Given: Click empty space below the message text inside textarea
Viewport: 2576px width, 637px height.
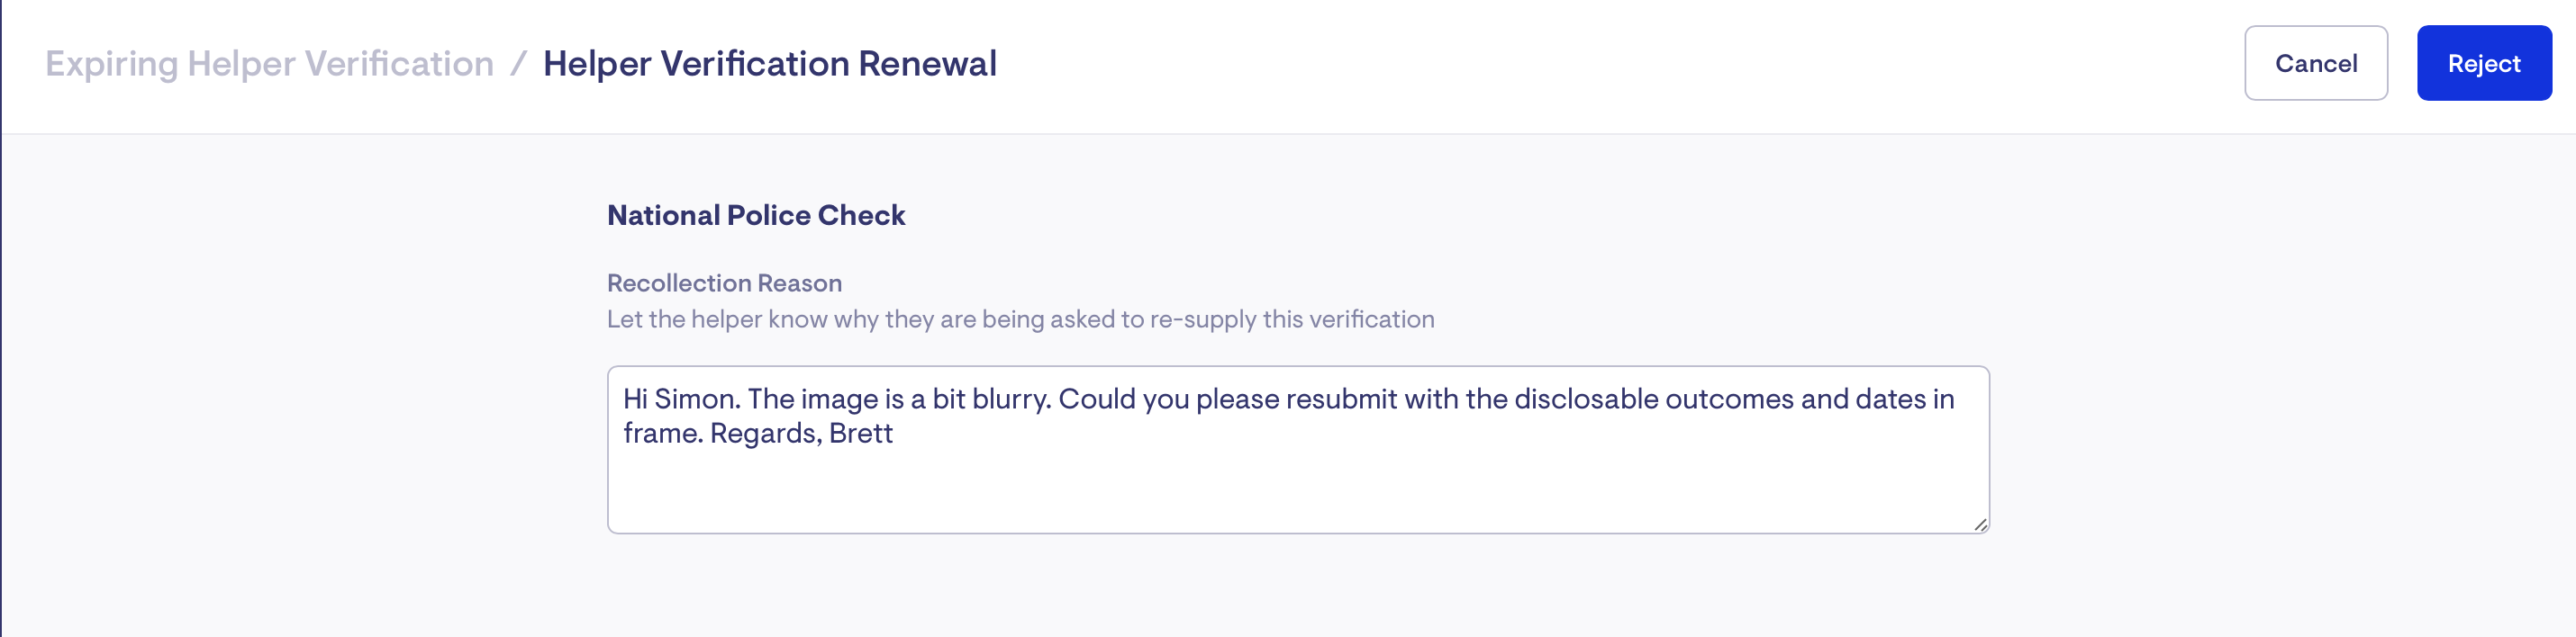Looking at the screenshot, I should pyautogui.click(x=1298, y=494).
